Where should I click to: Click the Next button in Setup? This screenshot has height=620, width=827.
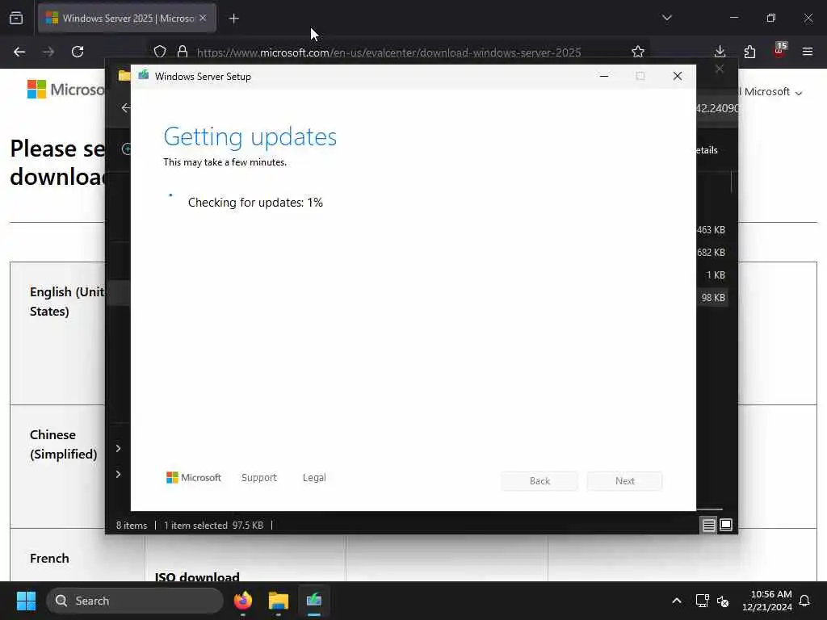point(625,481)
